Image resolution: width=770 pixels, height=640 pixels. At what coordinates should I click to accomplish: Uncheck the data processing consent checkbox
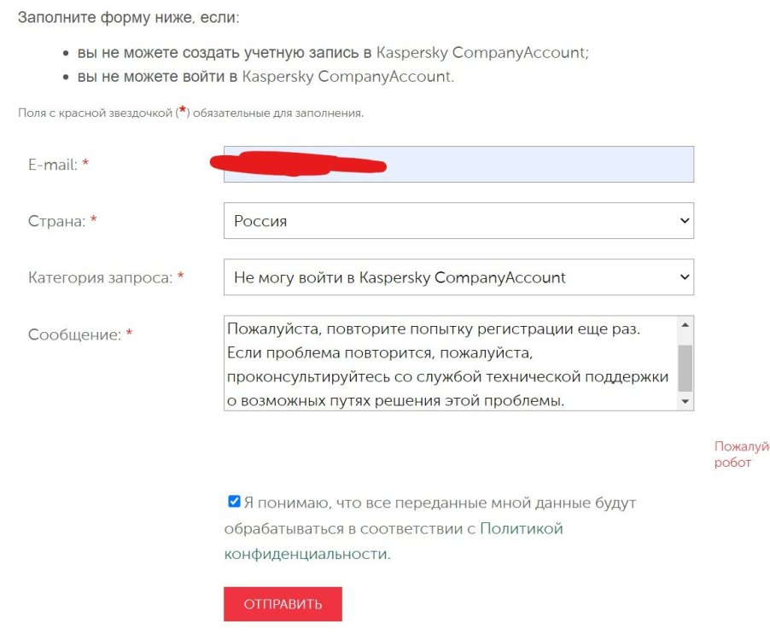coord(232,501)
